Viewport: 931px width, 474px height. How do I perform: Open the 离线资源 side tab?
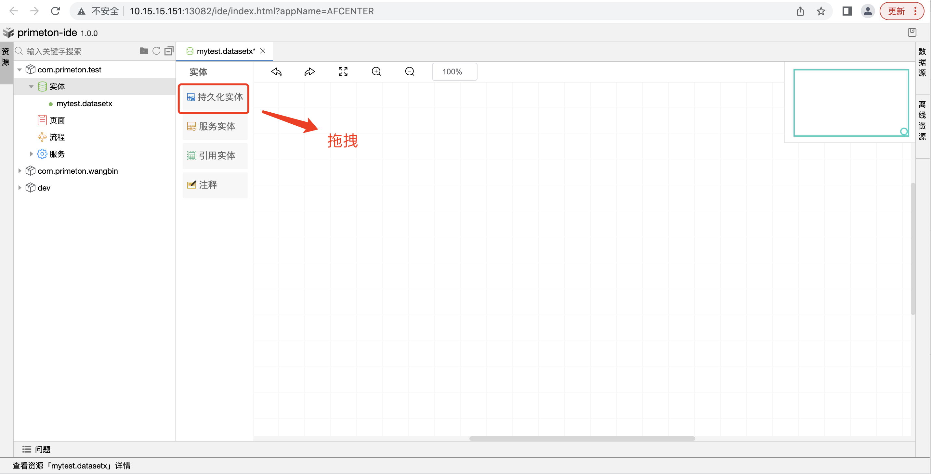[922, 120]
